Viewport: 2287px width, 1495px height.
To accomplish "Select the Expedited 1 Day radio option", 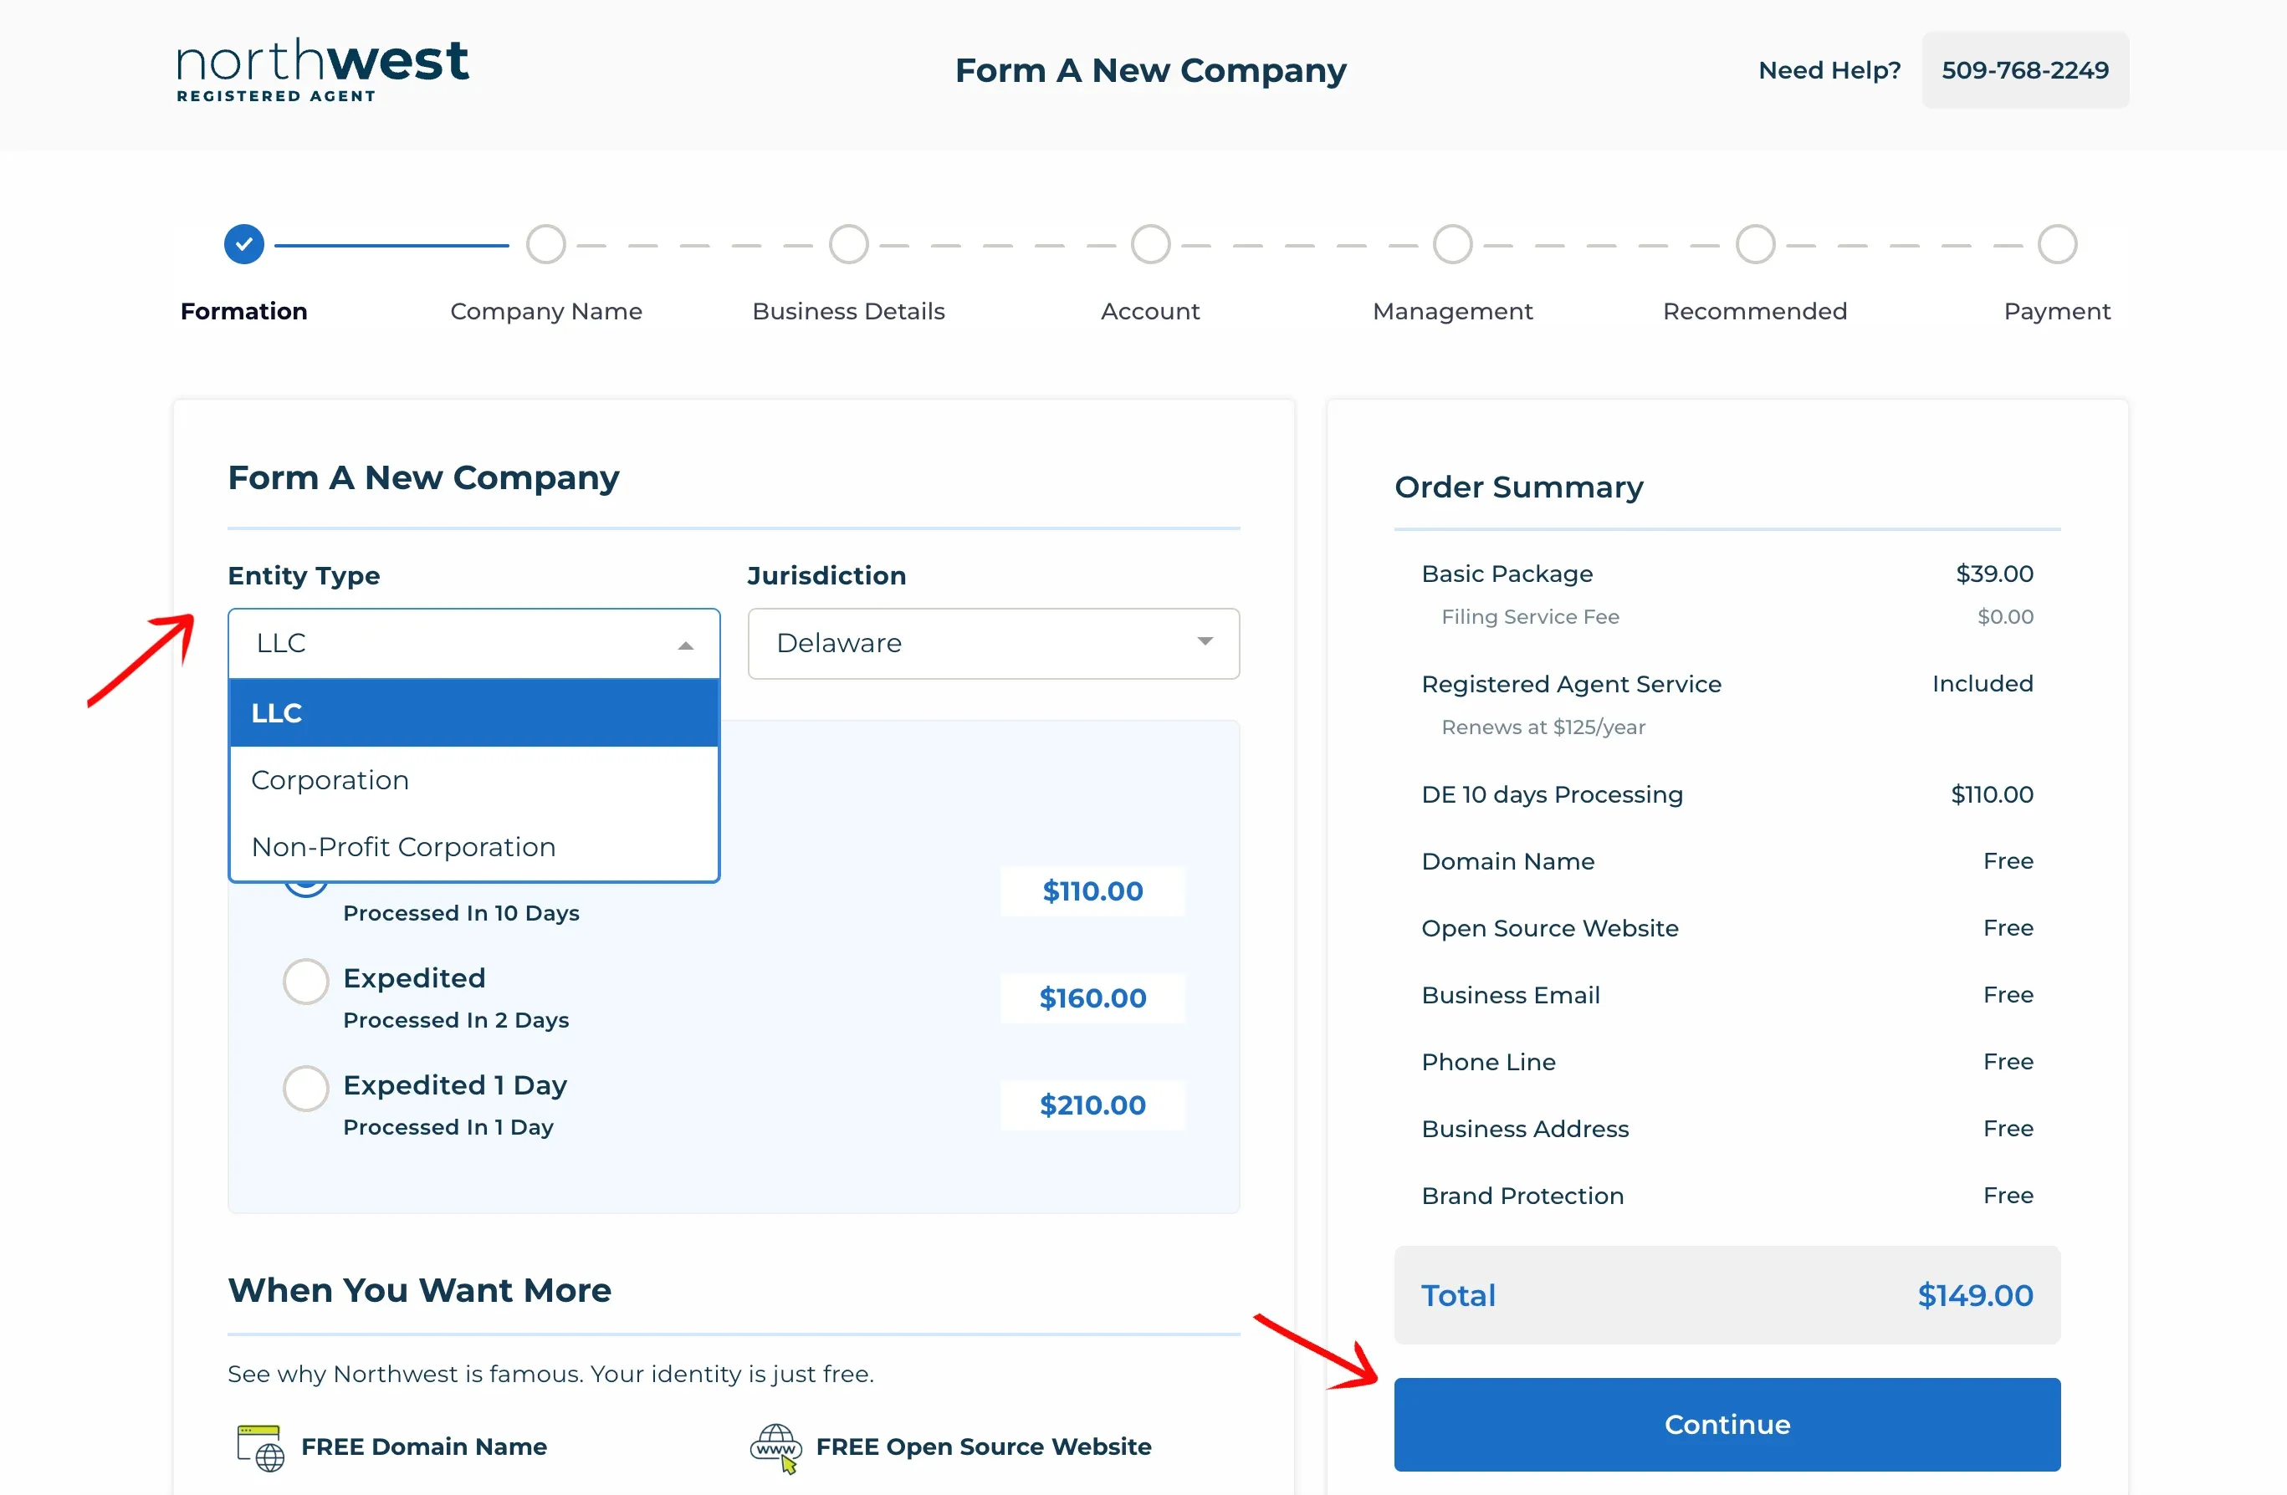I will click(305, 1088).
